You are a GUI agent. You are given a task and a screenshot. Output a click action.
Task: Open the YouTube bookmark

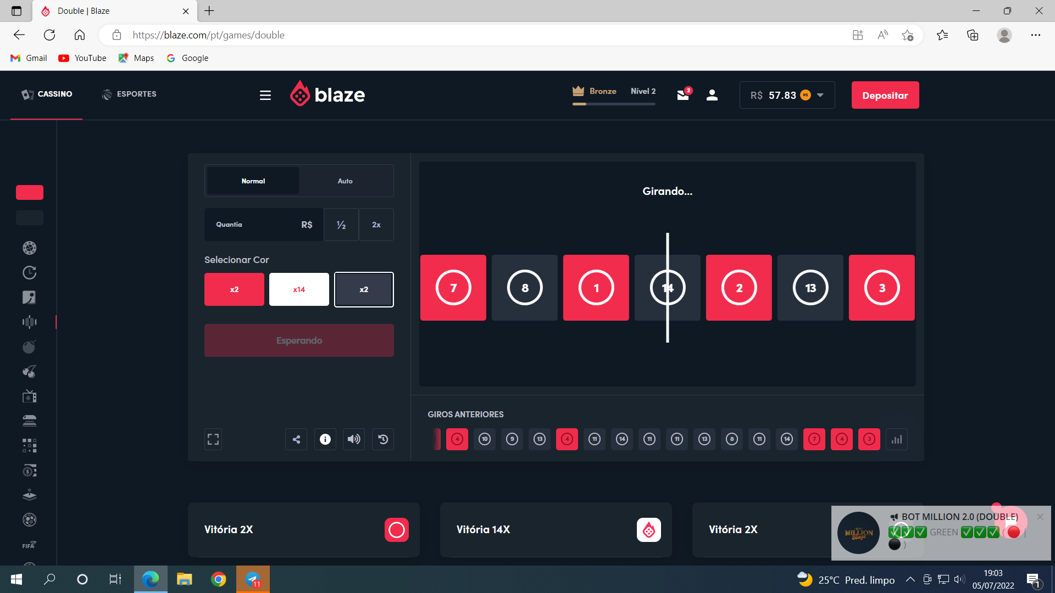[82, 58]
